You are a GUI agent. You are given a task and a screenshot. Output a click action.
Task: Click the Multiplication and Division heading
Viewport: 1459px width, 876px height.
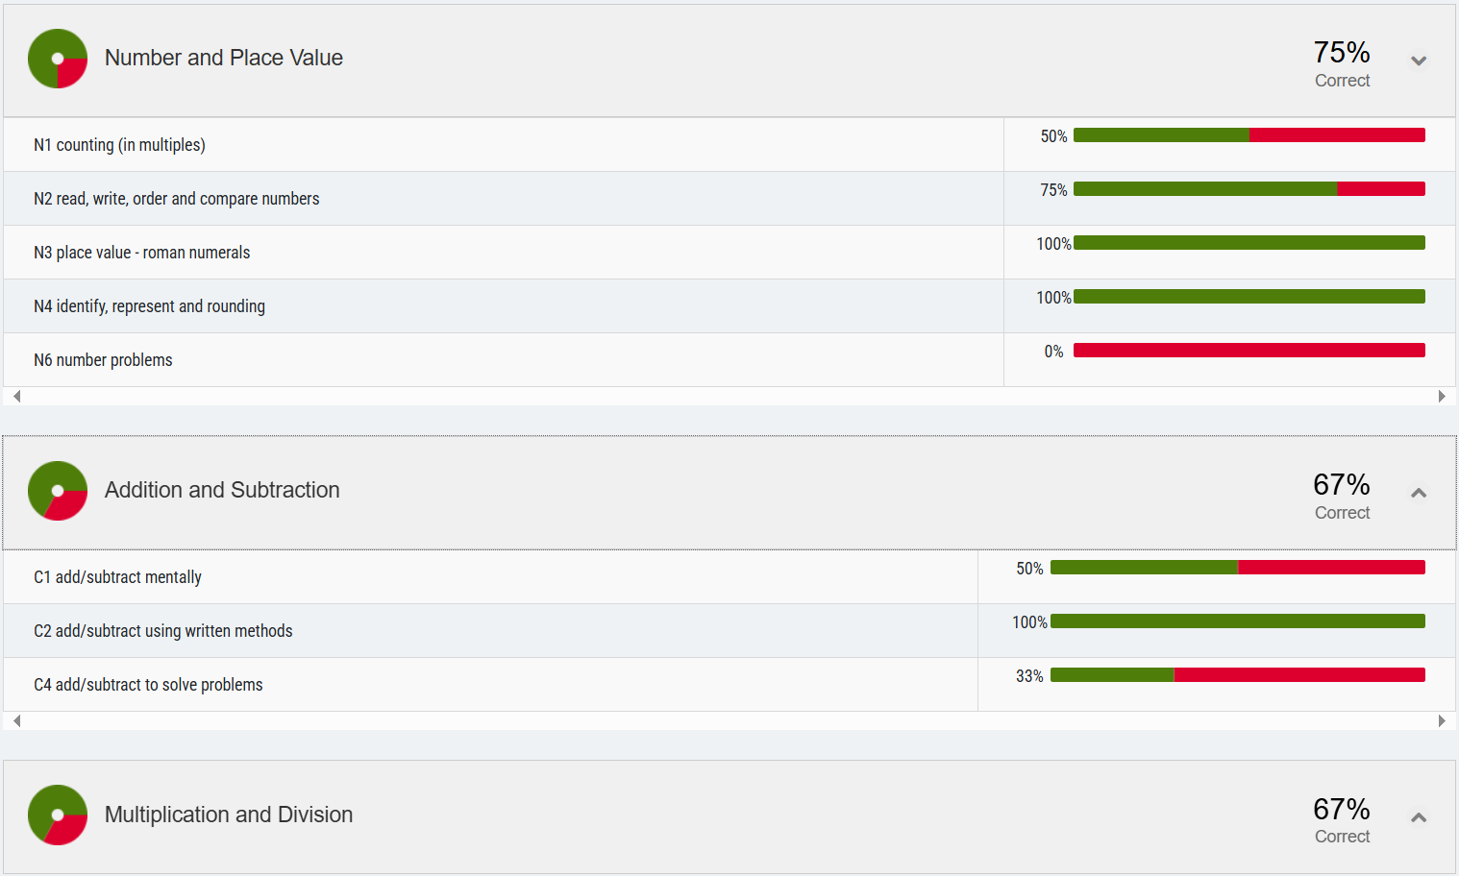[x=229, y=815]
